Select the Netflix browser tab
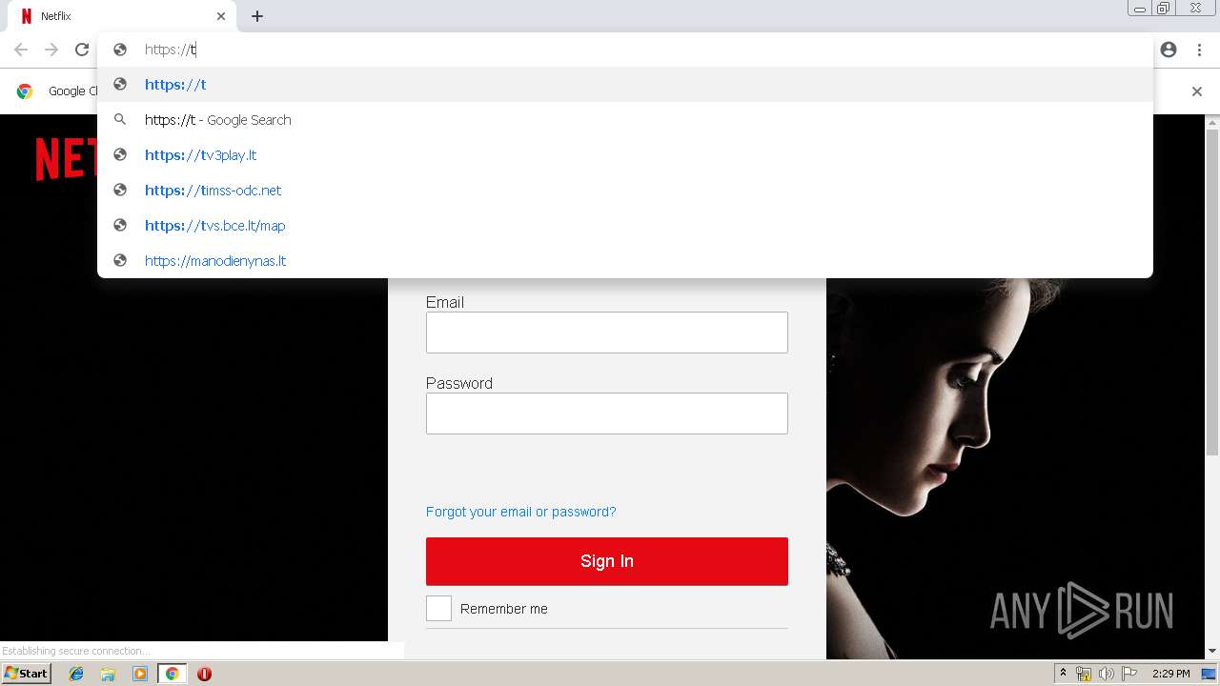The image size is (1220, 686). 122,16
